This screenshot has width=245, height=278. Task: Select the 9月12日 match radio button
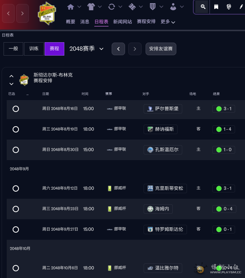(x=16, y=188)
